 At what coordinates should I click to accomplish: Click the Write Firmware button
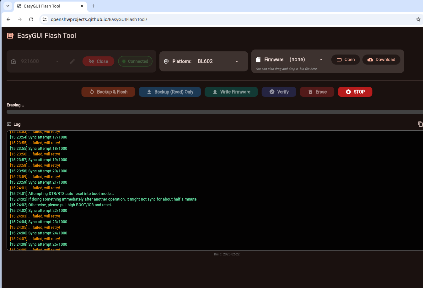pyautogui.click(x=231, y=92)
